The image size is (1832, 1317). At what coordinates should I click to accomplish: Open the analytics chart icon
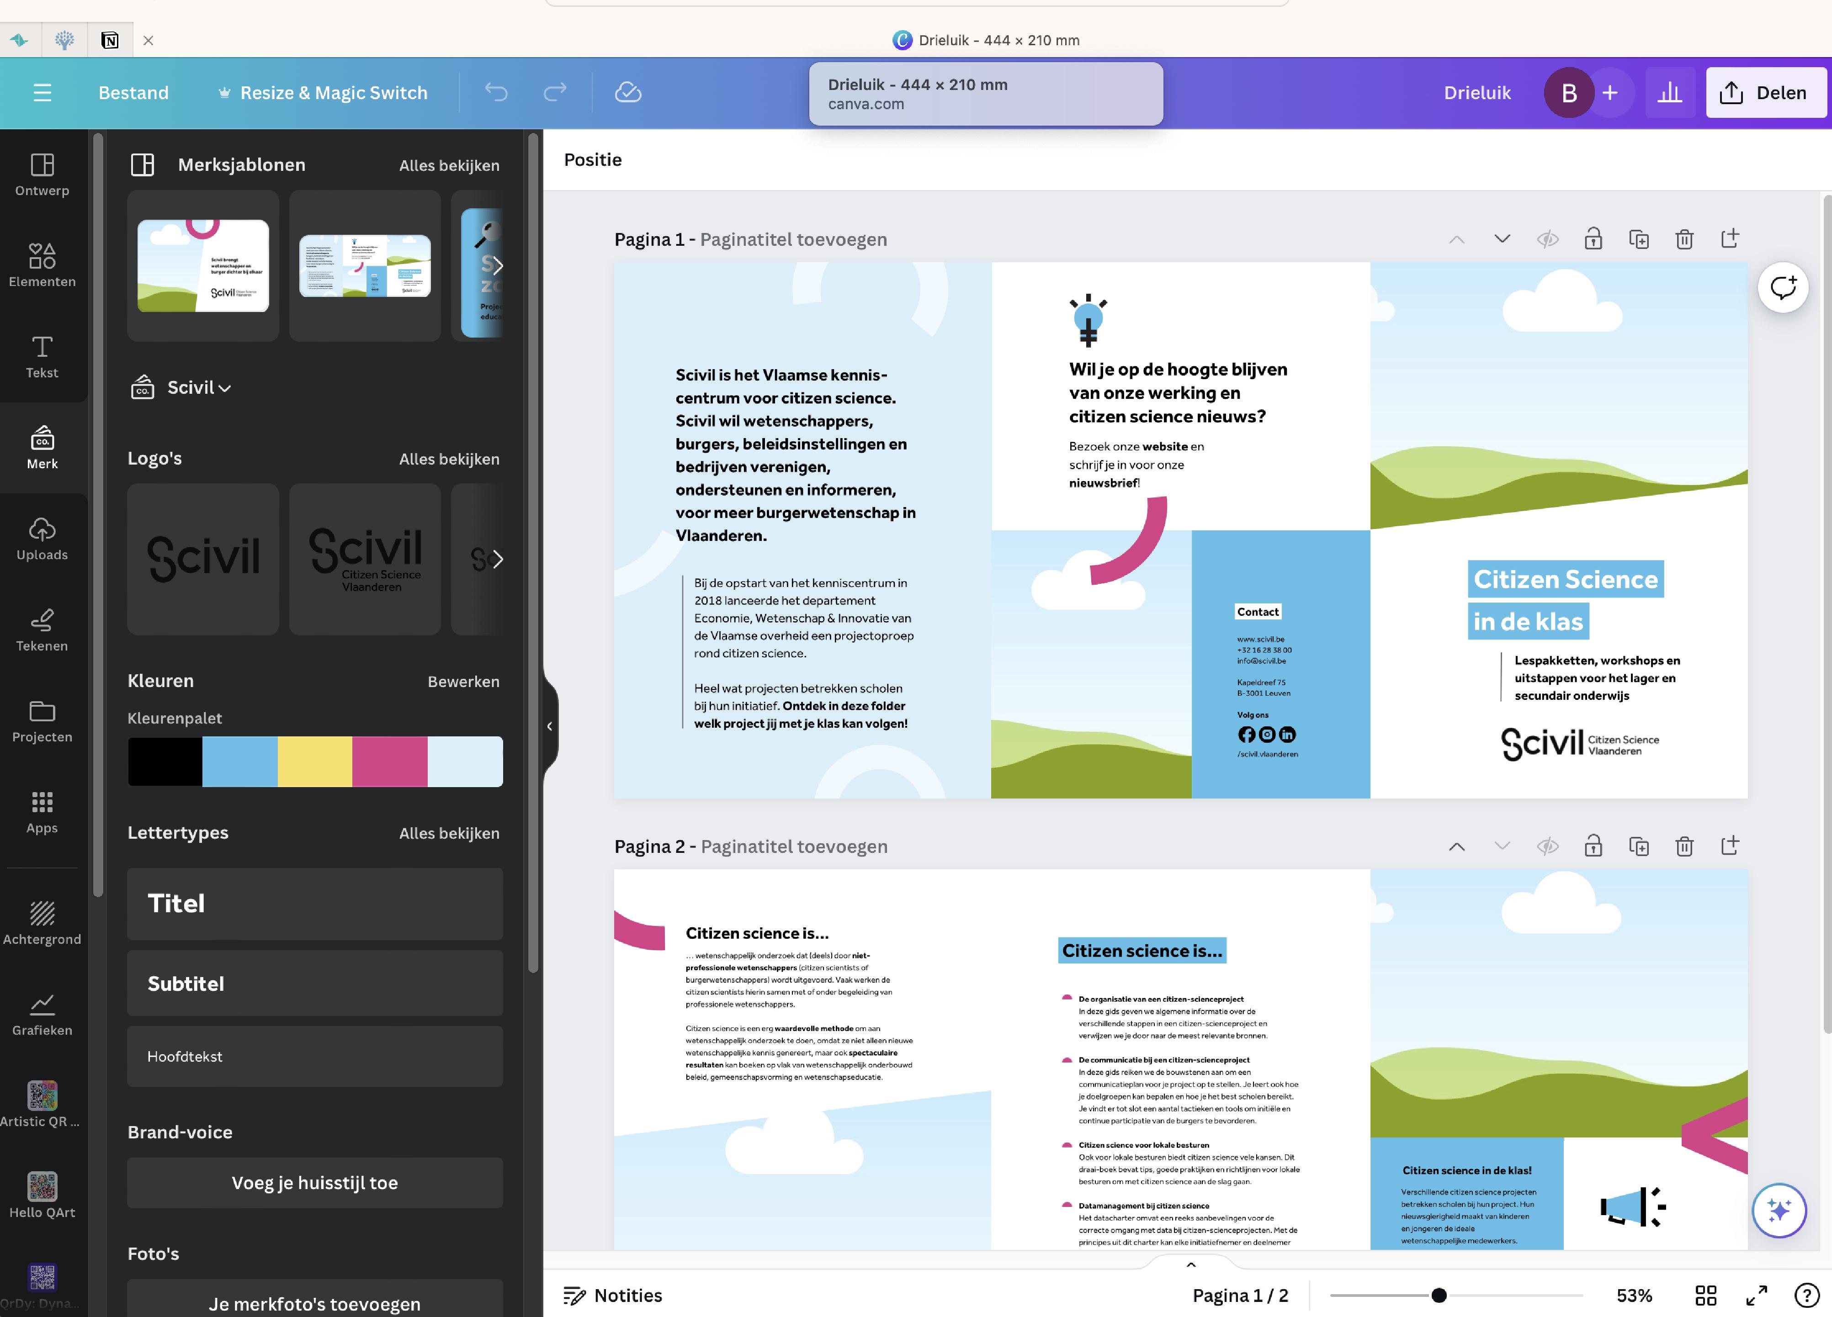click(1669, 92)
